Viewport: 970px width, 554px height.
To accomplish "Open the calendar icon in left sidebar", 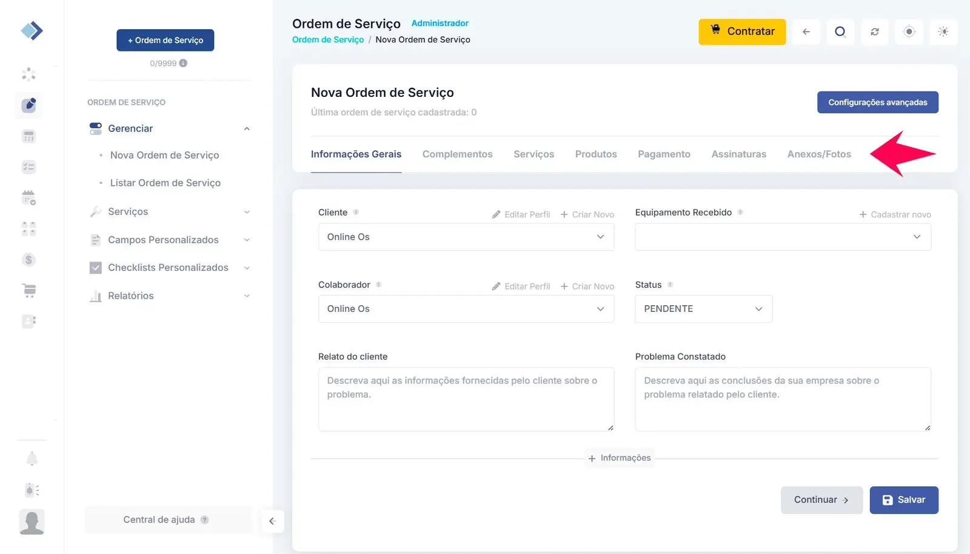I will pos(28,197).
